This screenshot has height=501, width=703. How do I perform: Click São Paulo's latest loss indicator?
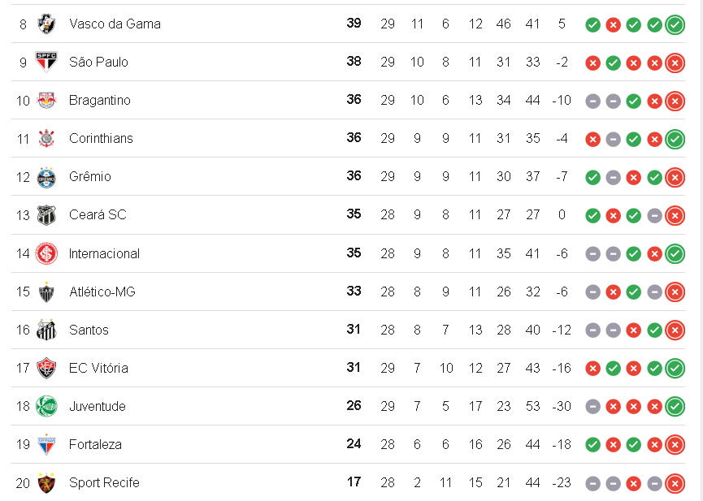point(675,63)
